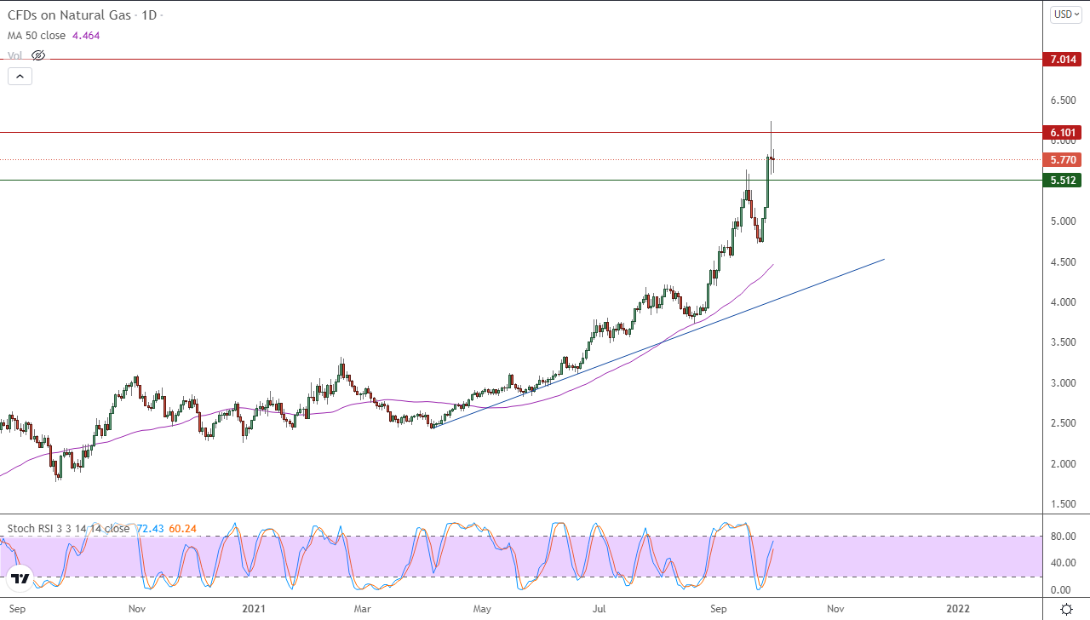Screen dimensions: 1090x620
Task: Select the Stoch RSI indicator legend name
Action: click(x=68, y=528)
